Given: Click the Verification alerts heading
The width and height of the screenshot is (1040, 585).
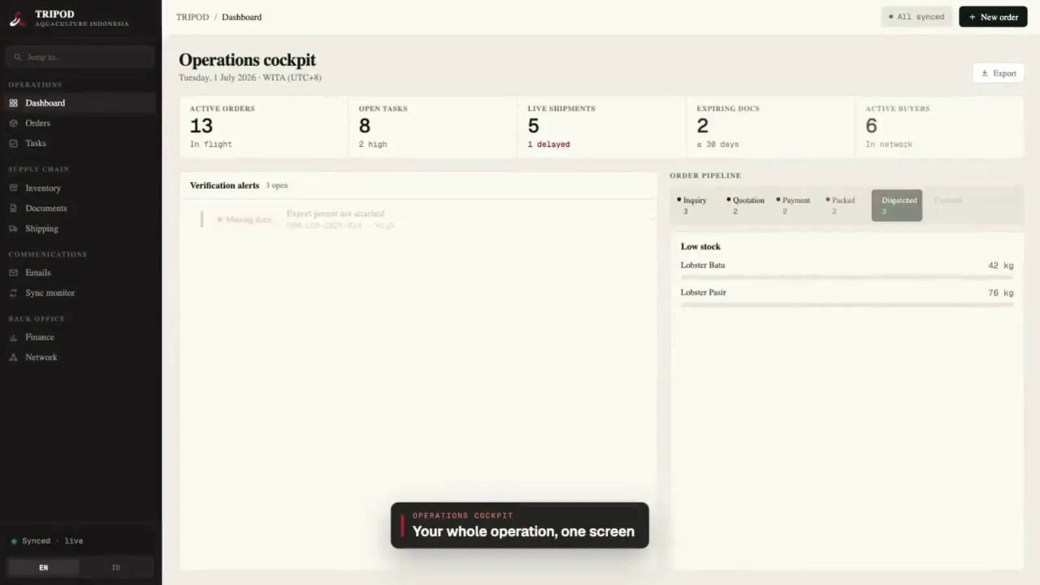Looking at the screenshot, I should [x=224, y=185].
